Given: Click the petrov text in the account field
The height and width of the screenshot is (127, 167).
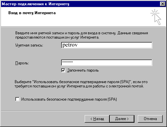Looking at the screenshot, I should click(x=70, y=45).
